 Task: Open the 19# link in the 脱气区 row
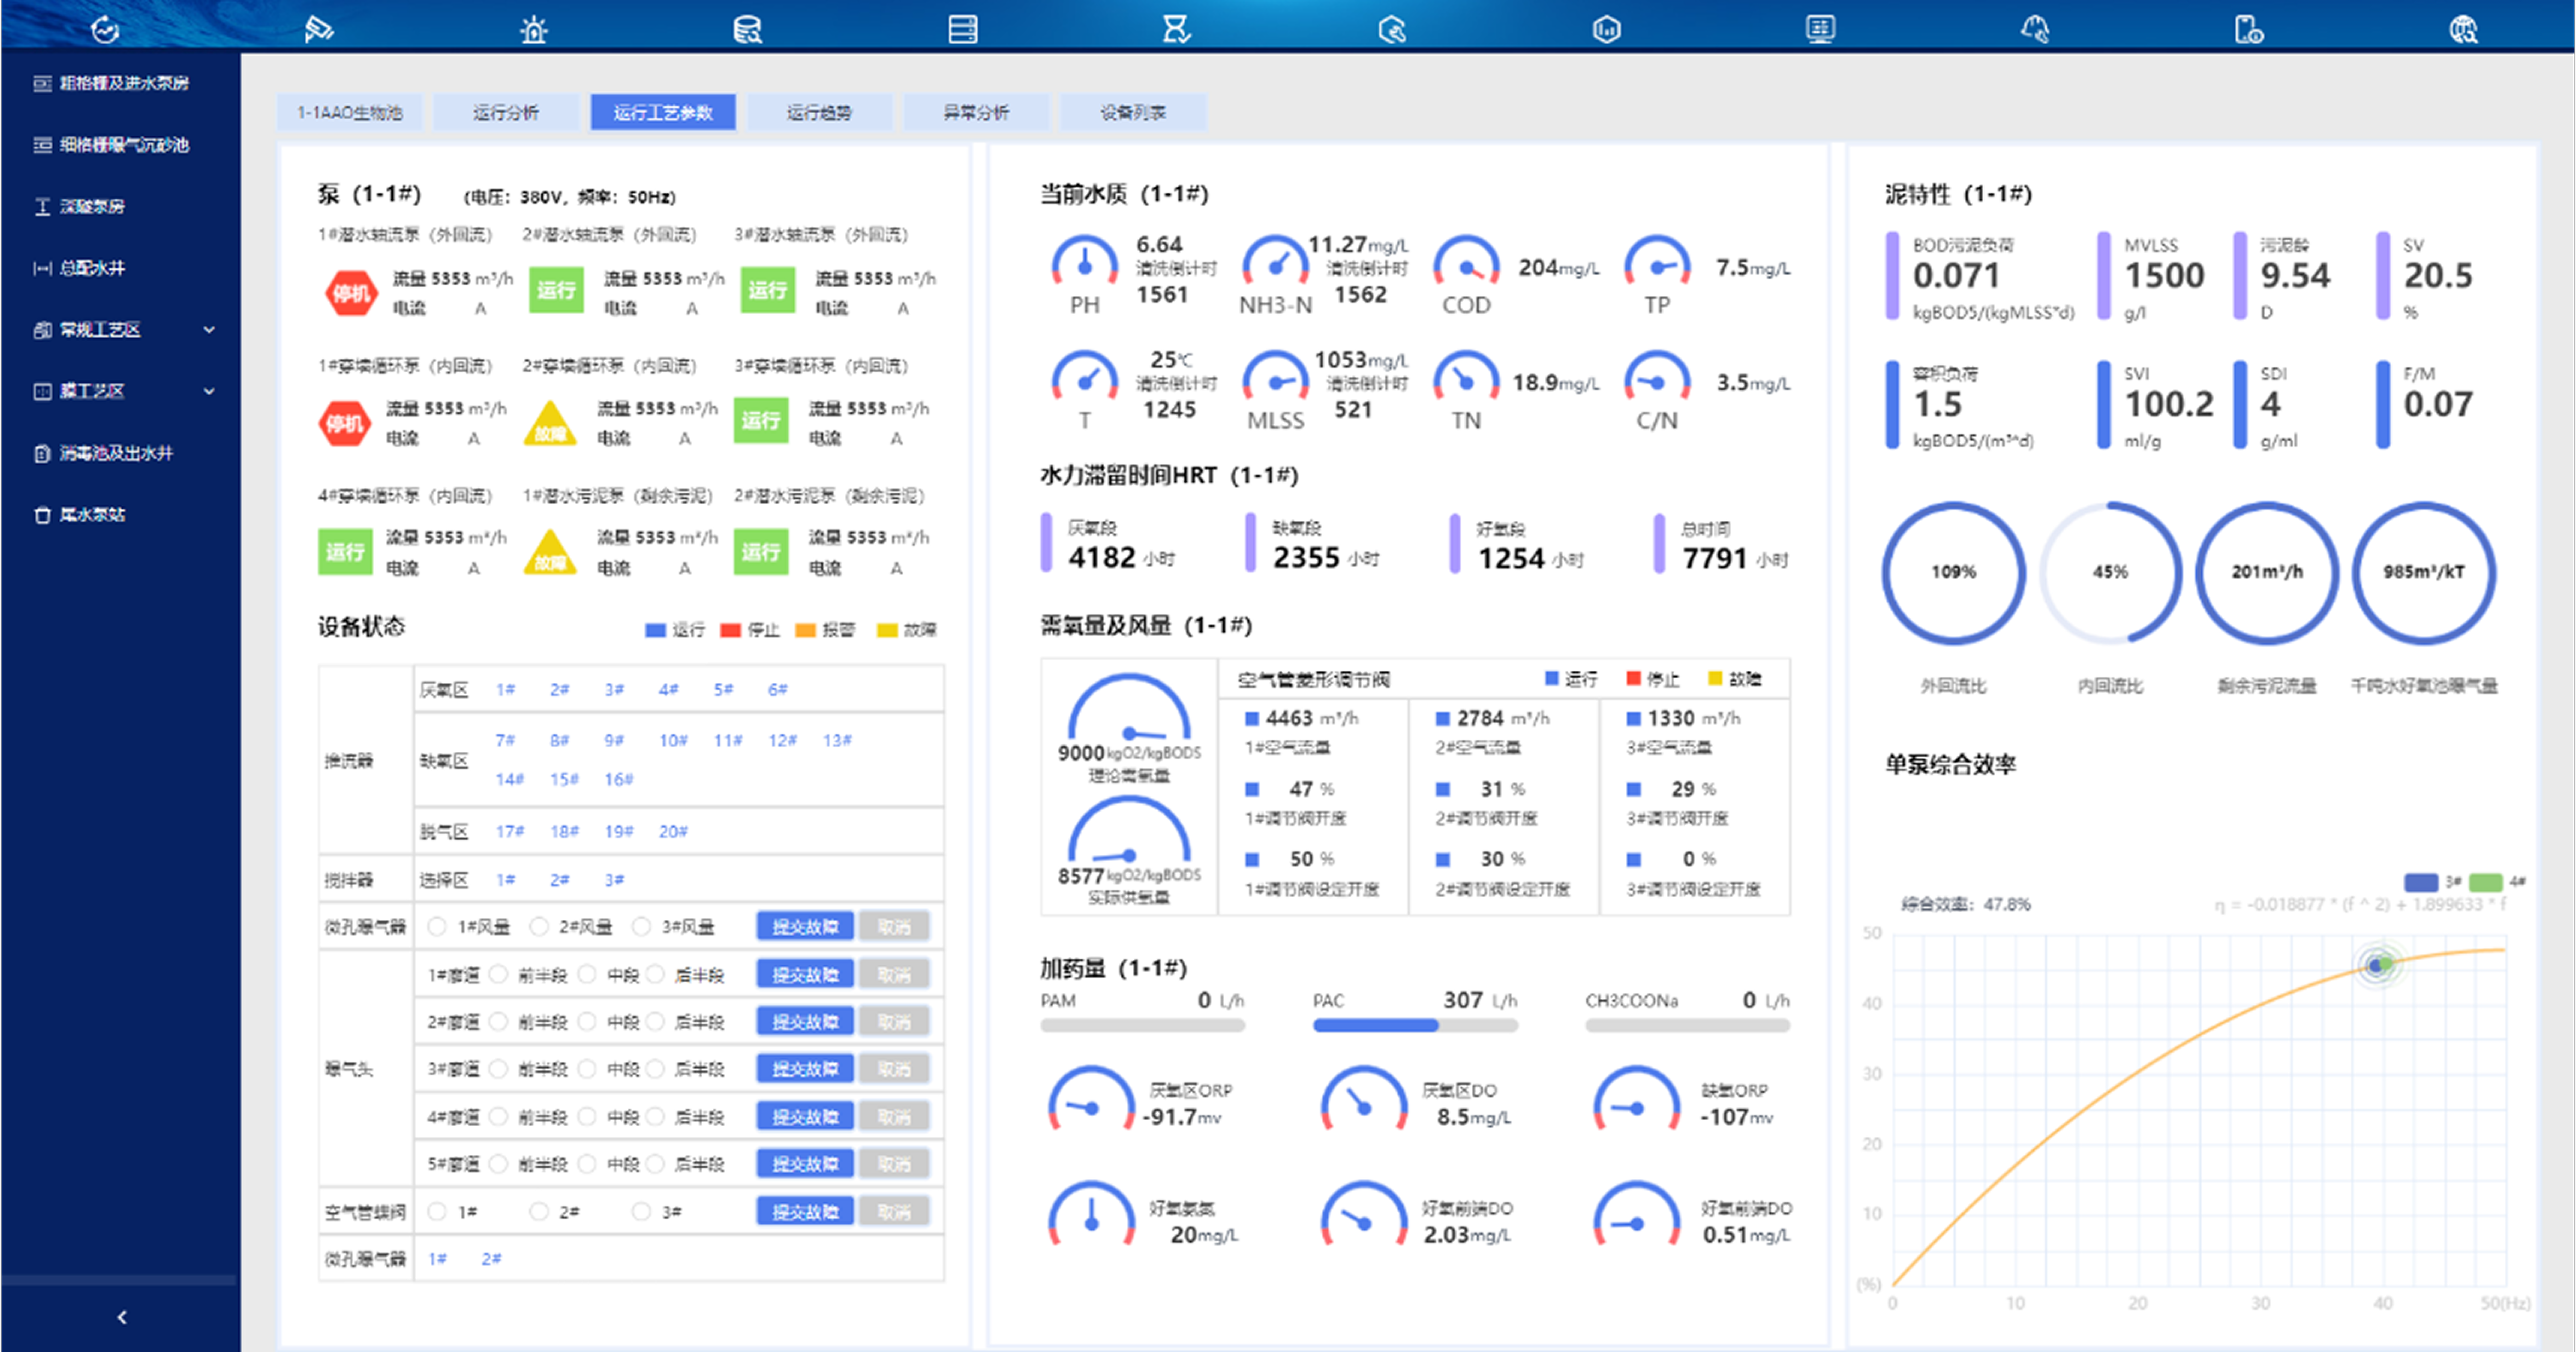[619, 832]
